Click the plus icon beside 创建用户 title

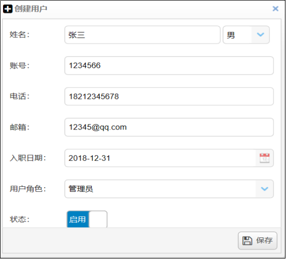(x=8, y=9)
